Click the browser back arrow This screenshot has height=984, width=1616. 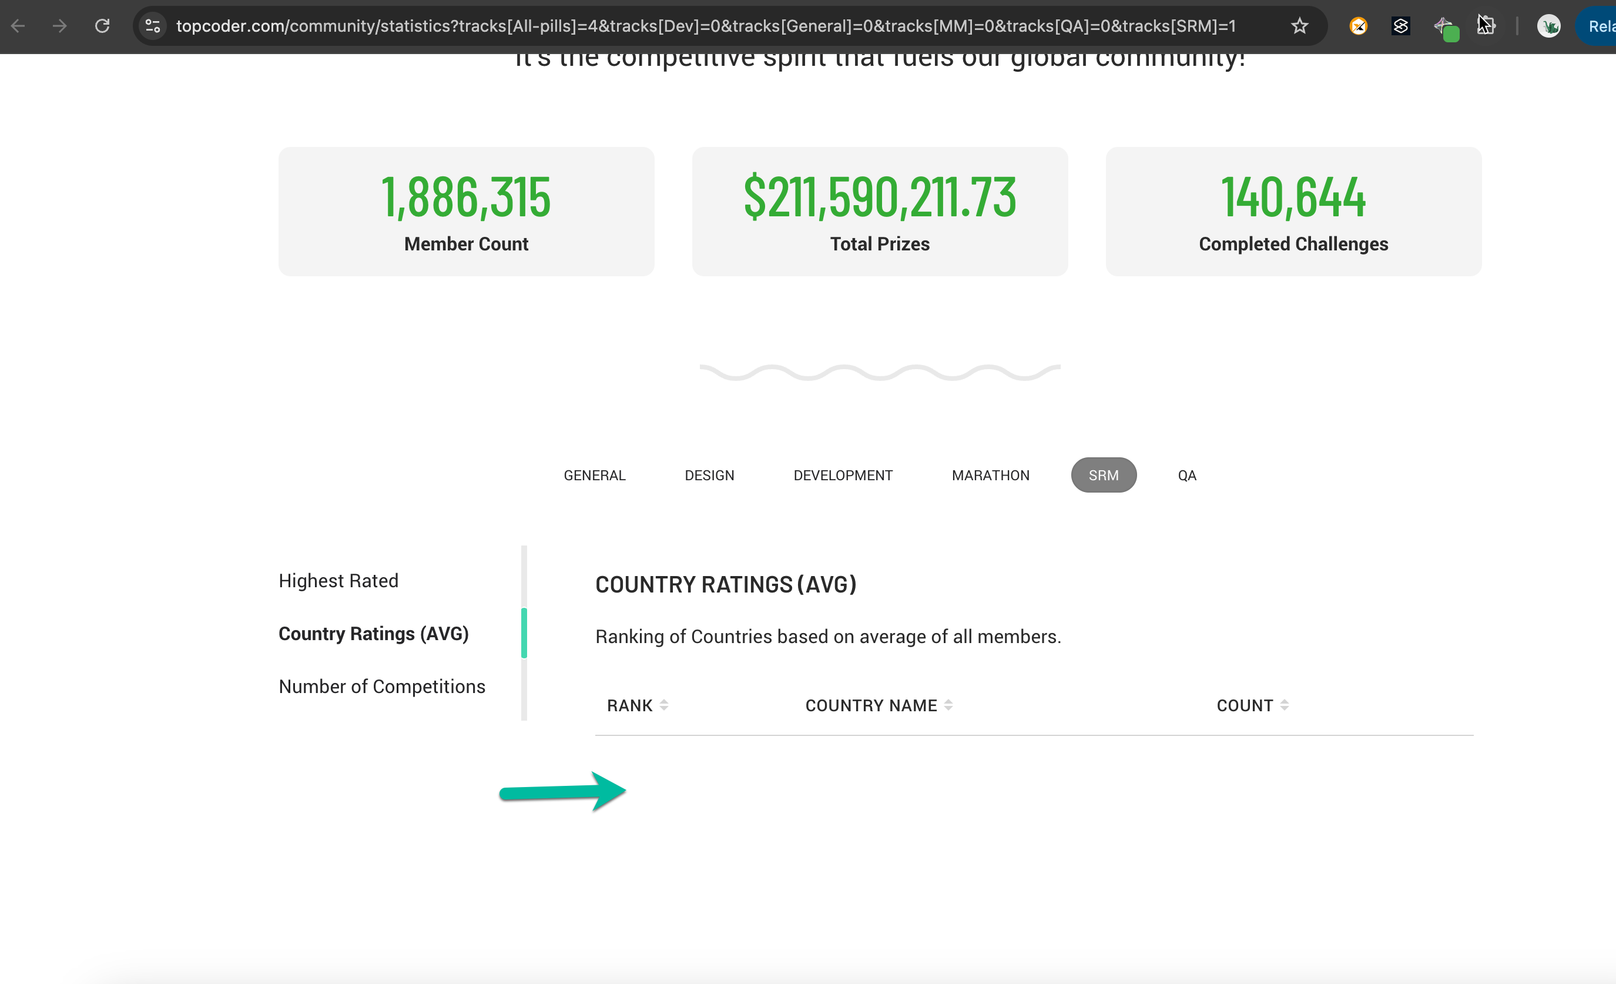[x=18, y=26]
